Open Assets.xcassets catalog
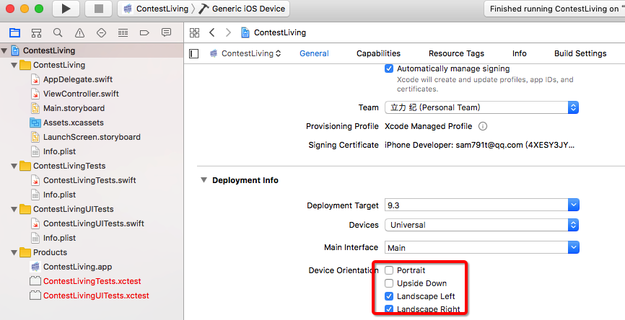The image size is (625, 320). [74, 123]
